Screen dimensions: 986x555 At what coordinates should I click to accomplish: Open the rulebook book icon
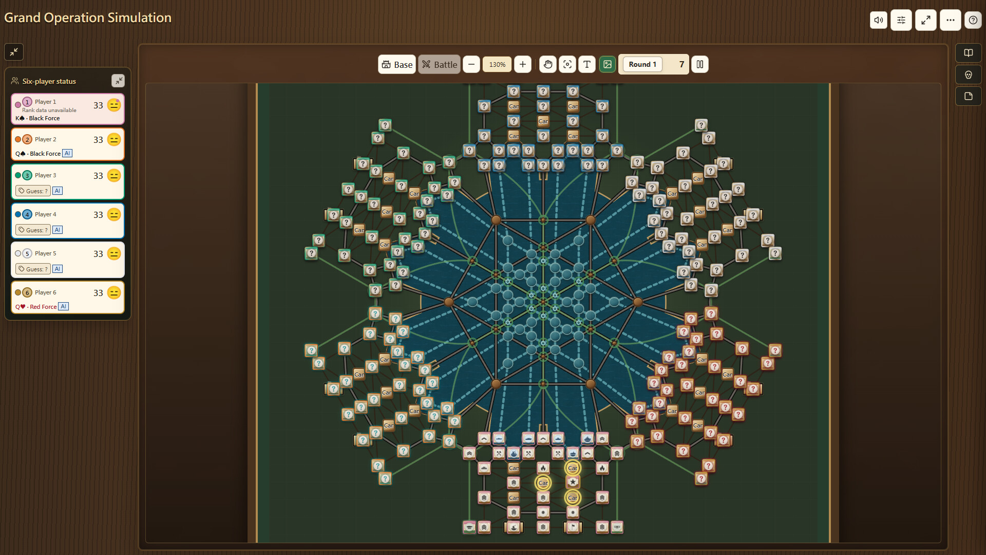pyautogui.click(x=969, y=53)
